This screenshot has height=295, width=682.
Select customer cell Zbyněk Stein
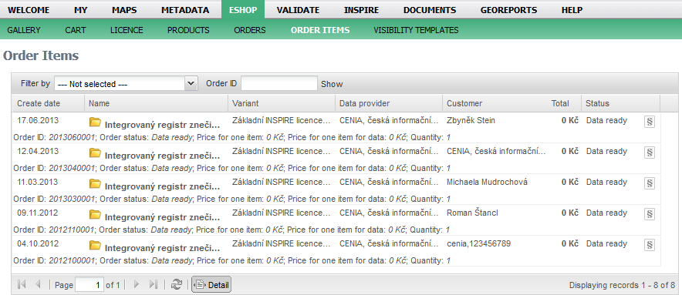(471, 120)
